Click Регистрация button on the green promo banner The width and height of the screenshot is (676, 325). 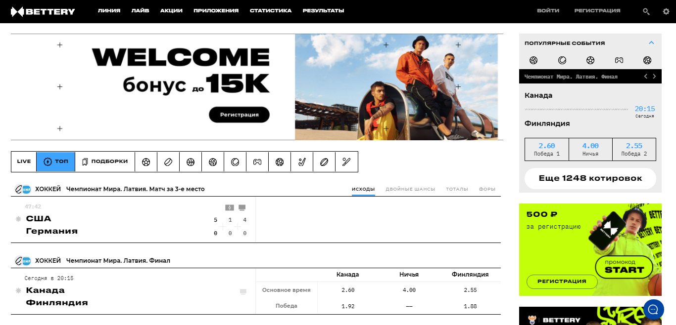[x=562, y=282]
